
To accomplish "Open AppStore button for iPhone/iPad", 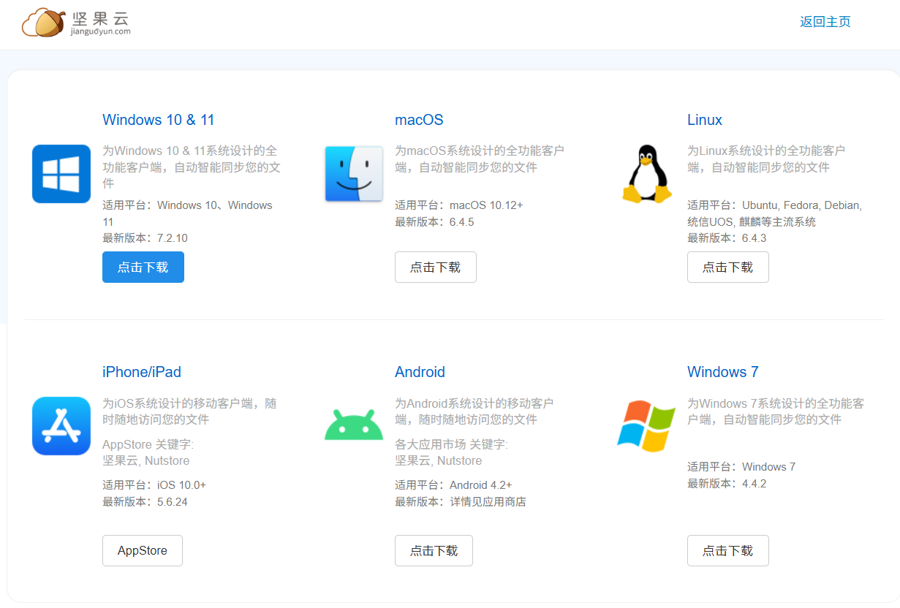I will coord(143,551).
